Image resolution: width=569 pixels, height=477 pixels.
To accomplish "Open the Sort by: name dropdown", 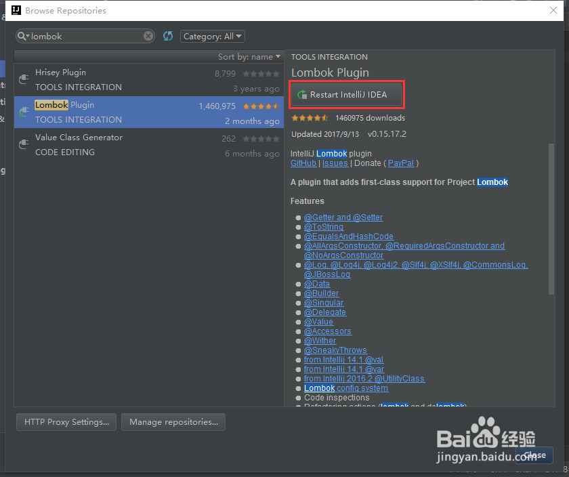I will (x=249, y=57).
